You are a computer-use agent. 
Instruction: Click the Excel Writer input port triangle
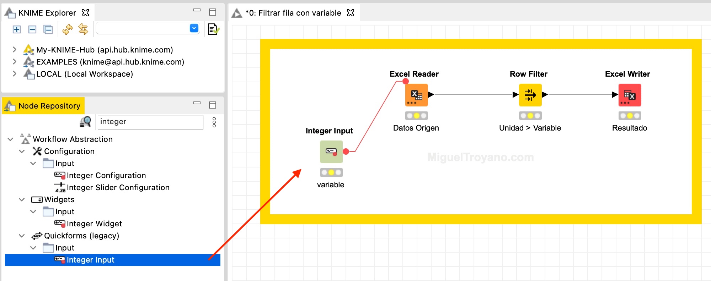coord(615,95)
